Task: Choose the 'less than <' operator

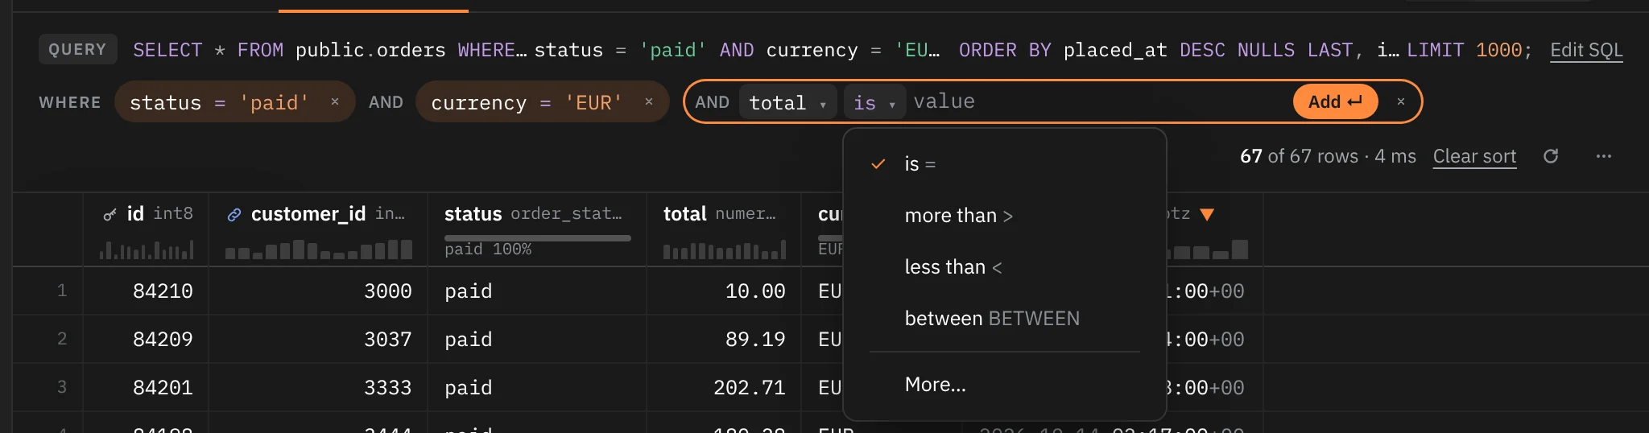Action: pos(1005,267)
